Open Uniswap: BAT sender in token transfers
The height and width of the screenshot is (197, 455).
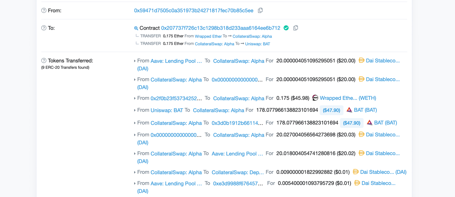[x=167, y=110]
